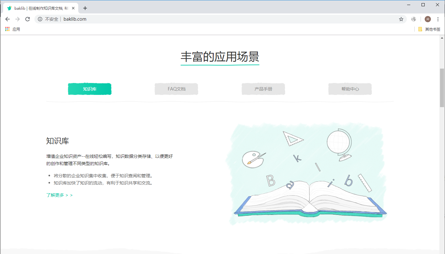Screen dimensions: 445x254
Task: Switch to the FAQ文档 tab
Action: [x=176, y=89]
